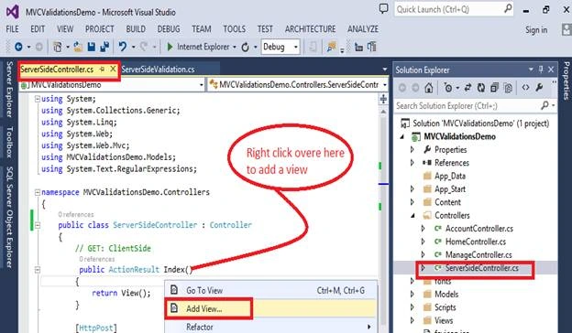Collapse the using directives block
Viewport: 572px width, 333px height.
click(38, 99)
